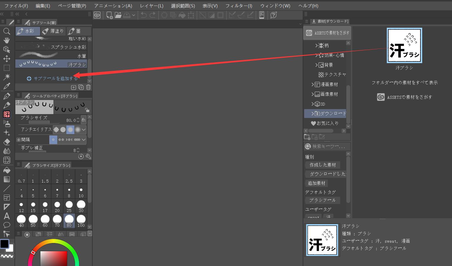The height and width of the screenshot is (266, 452).
Task: Pick a red color on the color wheel
Action: point(33,252)
